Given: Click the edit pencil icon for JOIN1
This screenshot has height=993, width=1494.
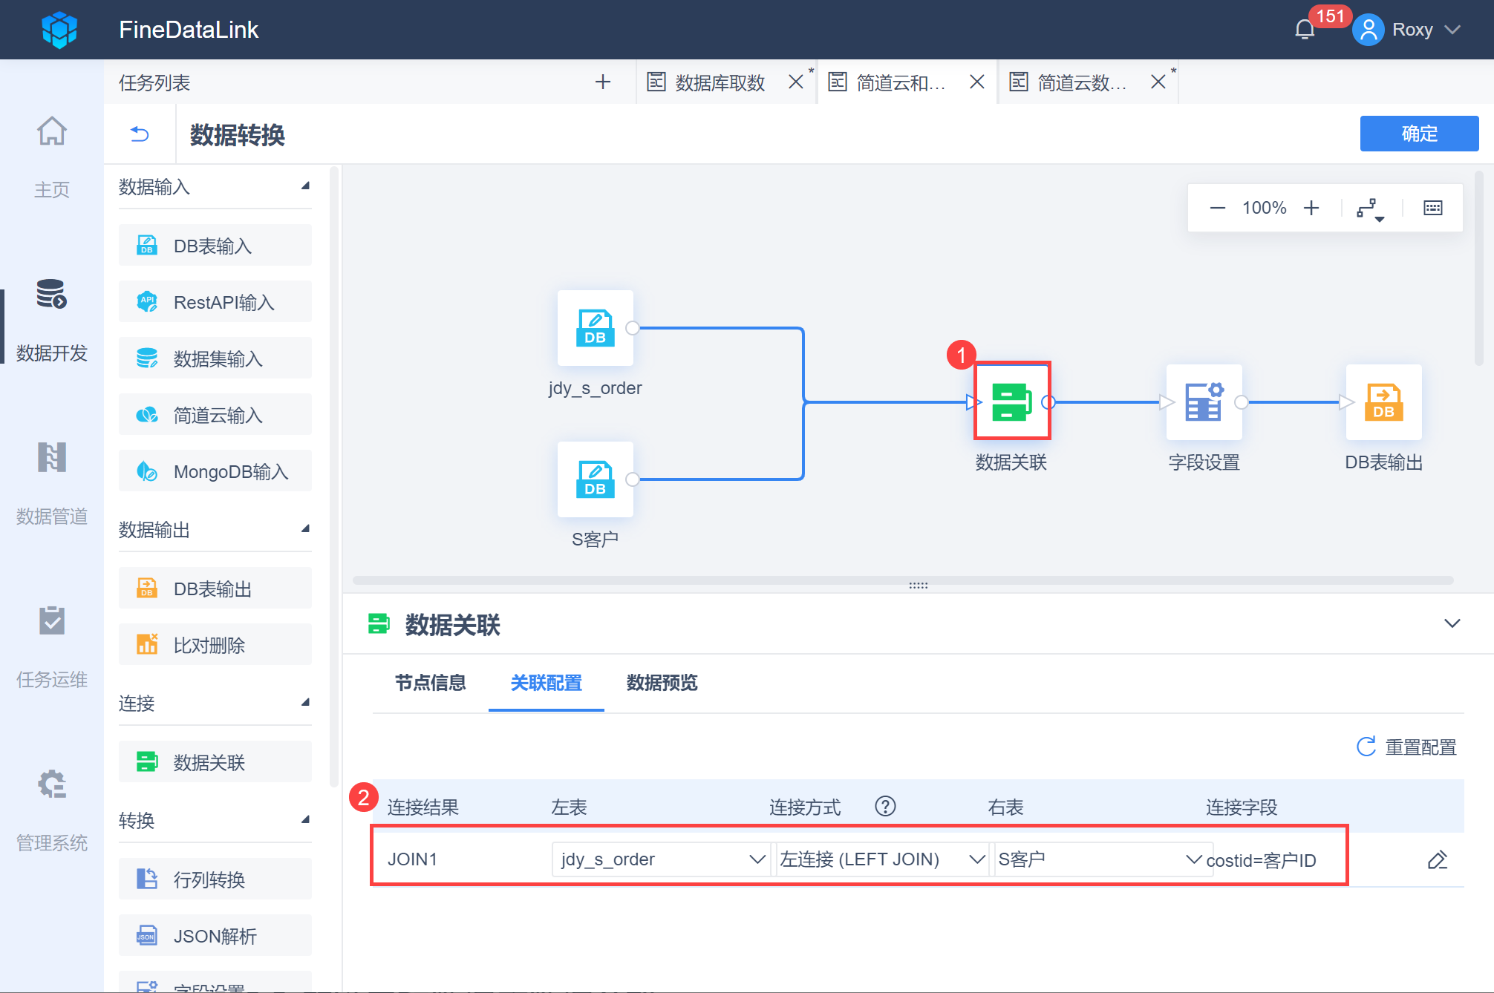Looking at the screenshot, I should click(1437, 859).
